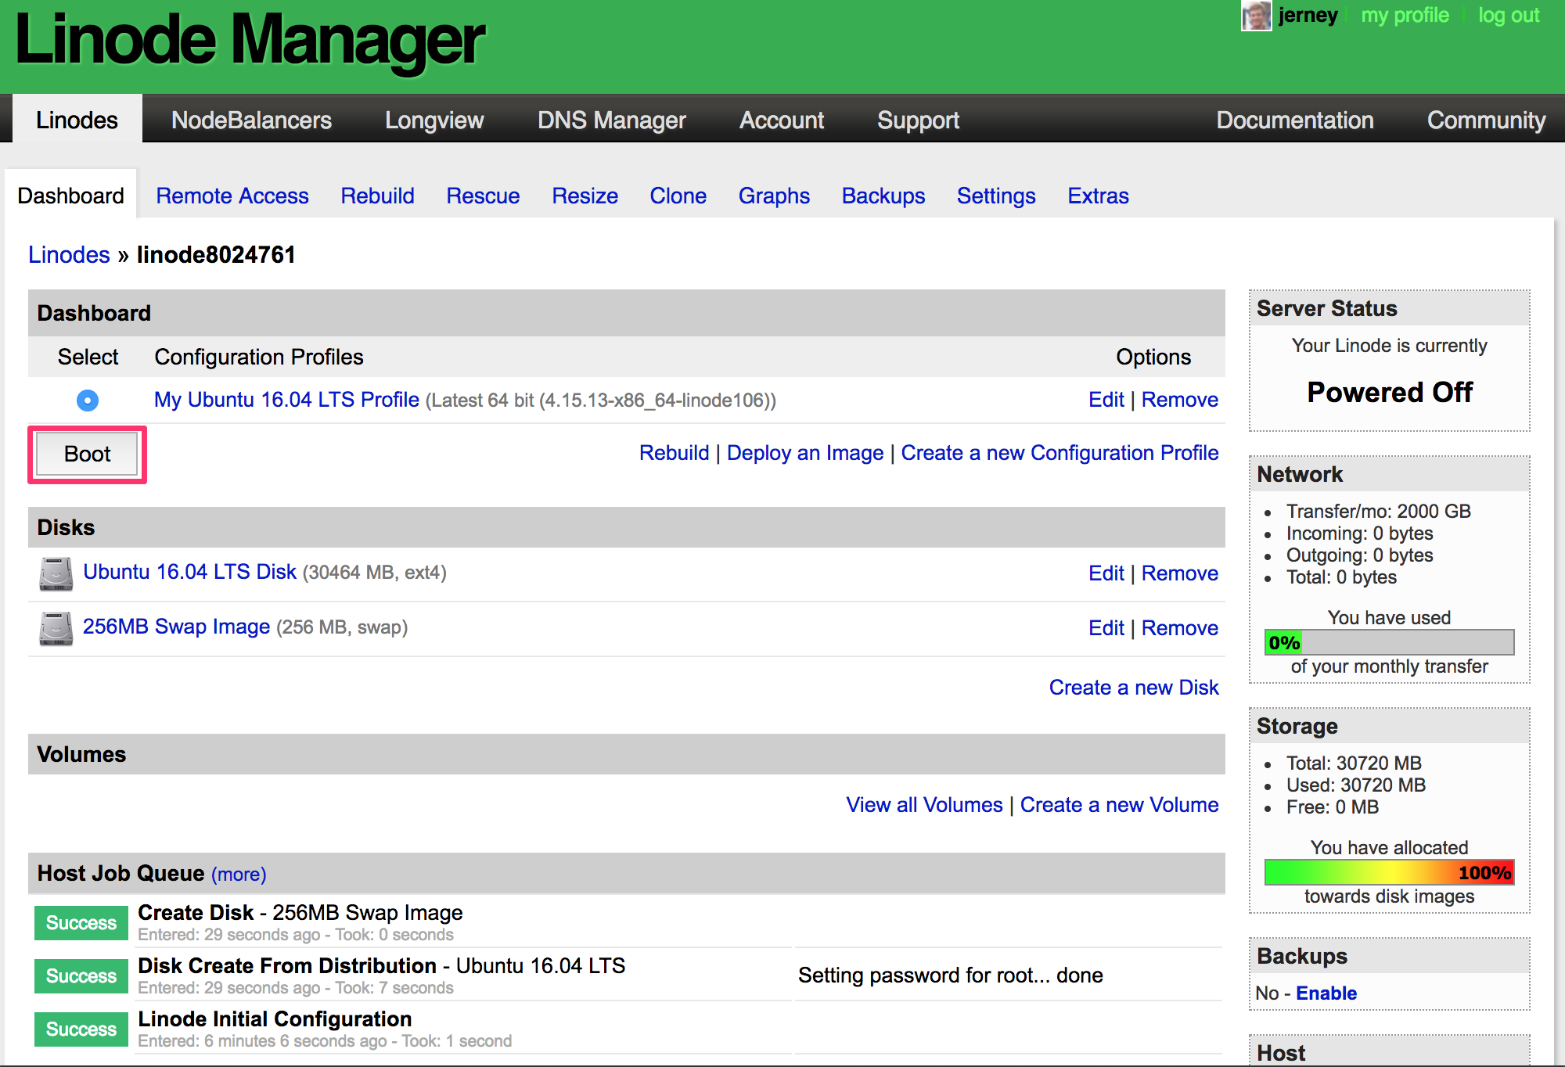1565x1067 pixels.
Task: Open the Support tab
Action: pyautogui.click(x=918, y=120)
